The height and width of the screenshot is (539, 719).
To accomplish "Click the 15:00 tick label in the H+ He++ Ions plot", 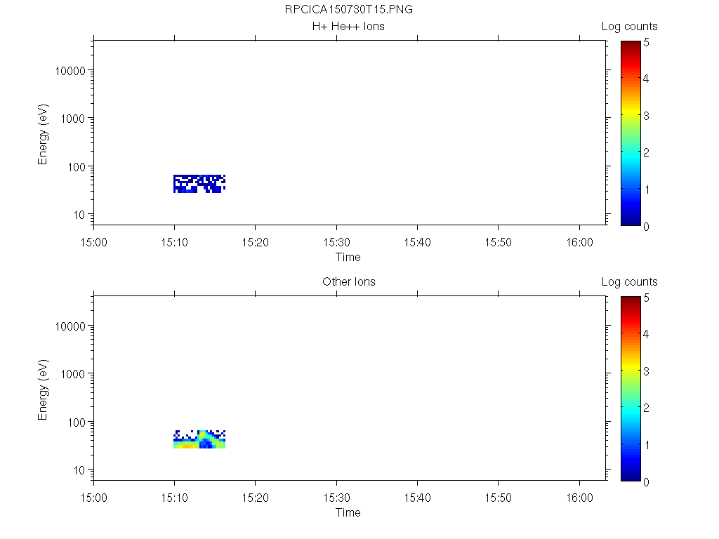I will pos(93,242).
